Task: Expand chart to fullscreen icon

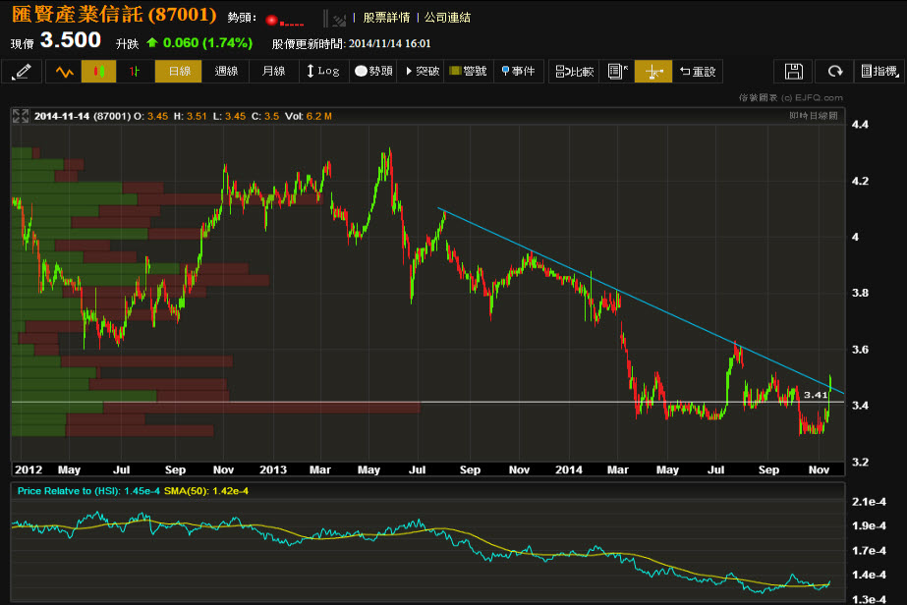Action: pyautogui.click(x=20, y=116)
